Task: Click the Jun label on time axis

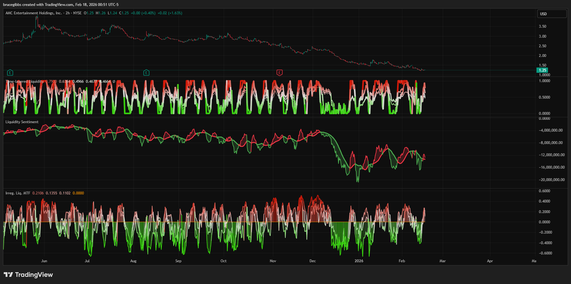Action: coord(44,261)
